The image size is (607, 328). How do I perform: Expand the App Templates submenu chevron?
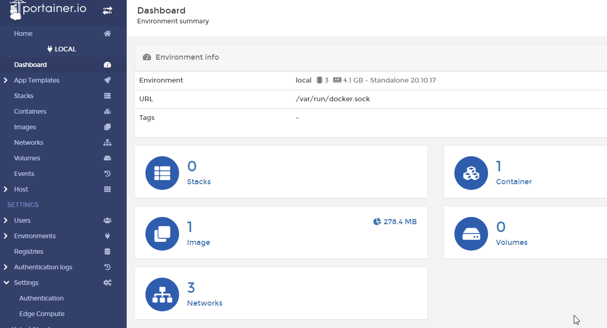[x=5, y=80]
